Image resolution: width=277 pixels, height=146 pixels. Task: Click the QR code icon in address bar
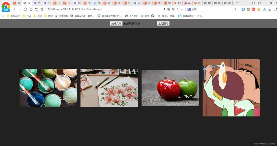169,9
